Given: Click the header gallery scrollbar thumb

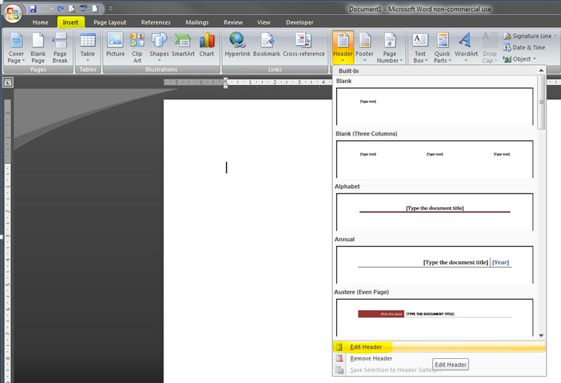Looking at the screenshot, I should pos(541,102).
